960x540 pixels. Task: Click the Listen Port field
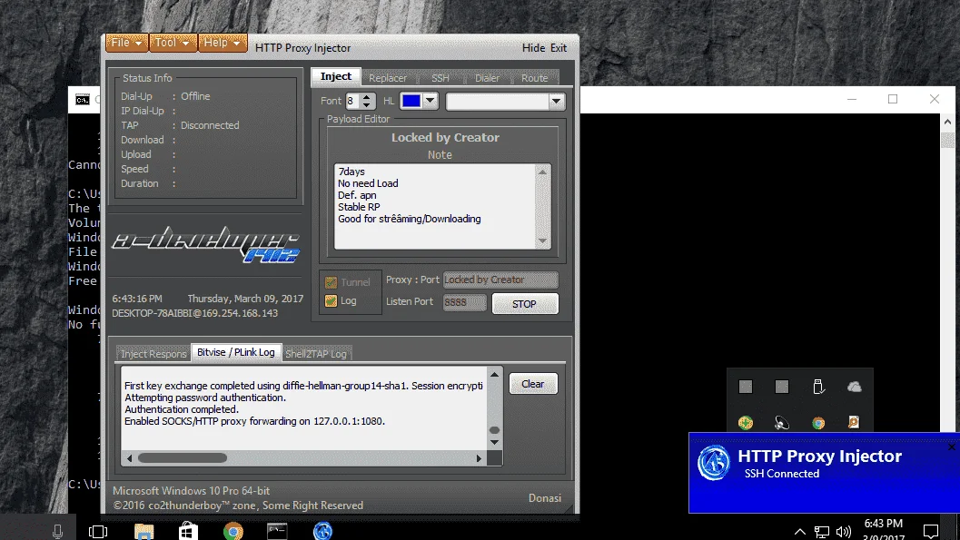pyautogui.click(x=465, y=302)
